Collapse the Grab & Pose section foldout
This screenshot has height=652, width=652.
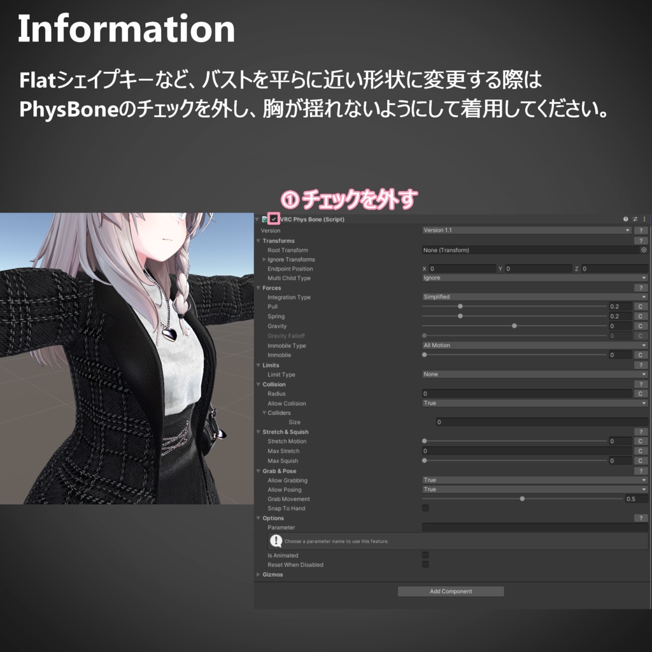[259, 471]
